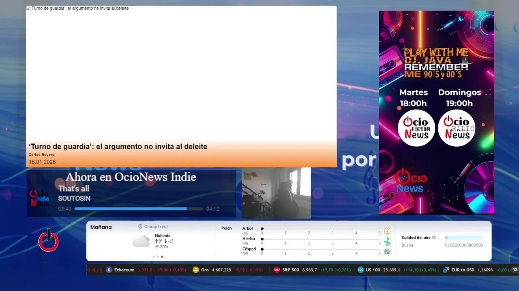Screen dimensions: 519x291
Task: Open the 'Turno de guardia' article headline
Action: 118,147
